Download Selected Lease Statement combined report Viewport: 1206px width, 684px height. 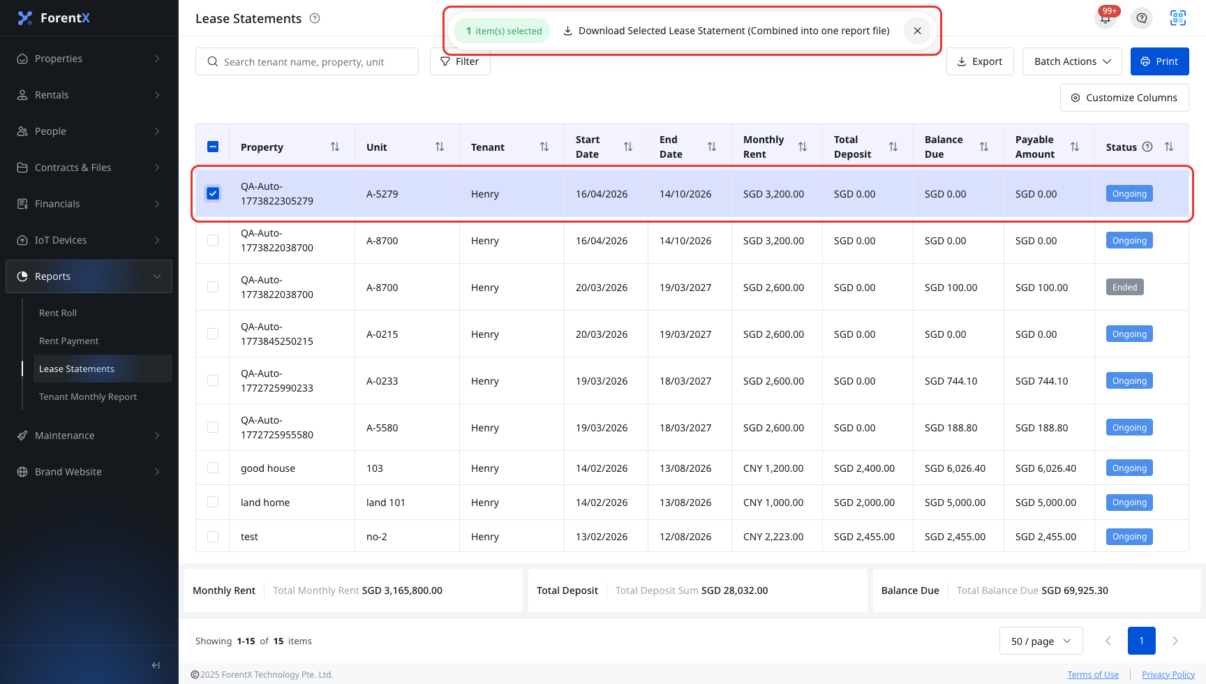[x=727, y=31]
